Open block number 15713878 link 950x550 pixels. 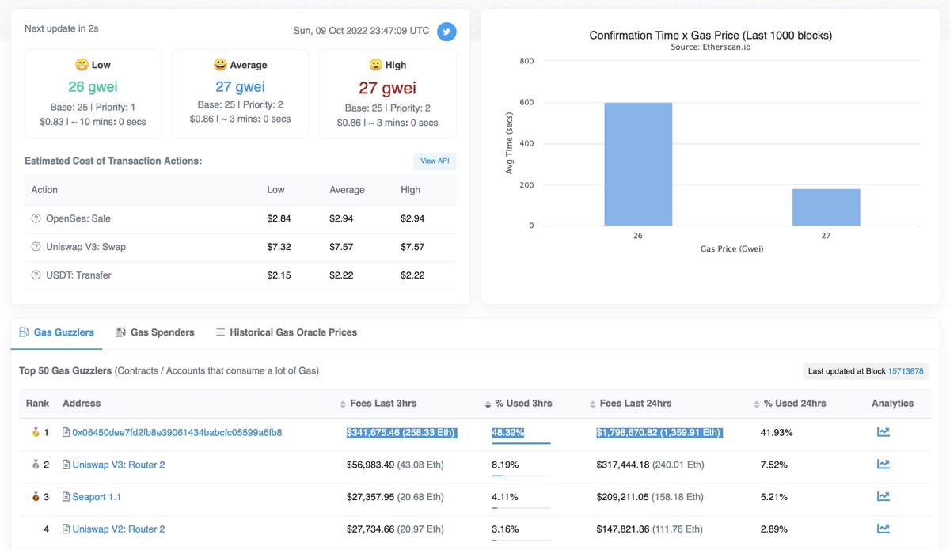point(907,370)
